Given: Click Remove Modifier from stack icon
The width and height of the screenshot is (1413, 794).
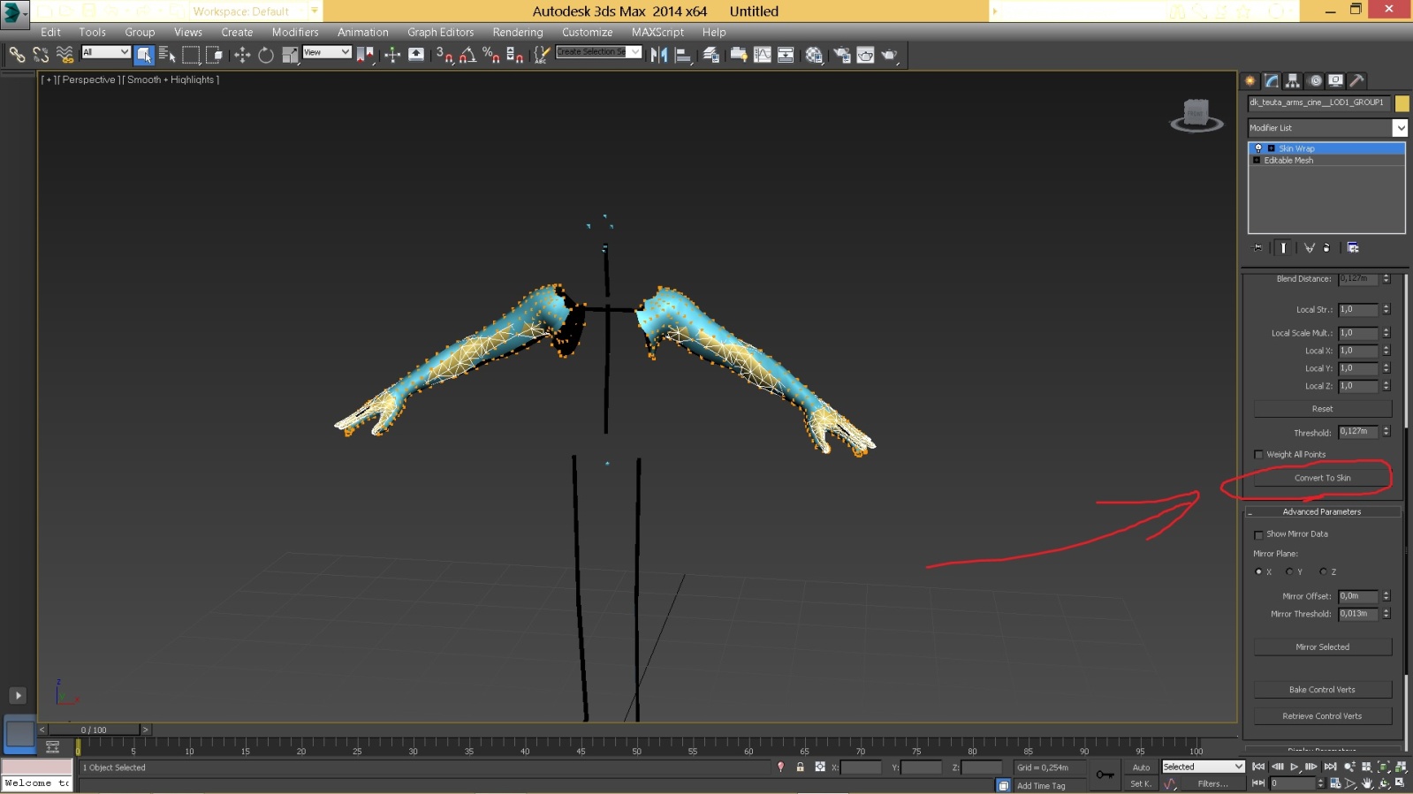Looking at the screenshot, I should tap(1326, 248).
